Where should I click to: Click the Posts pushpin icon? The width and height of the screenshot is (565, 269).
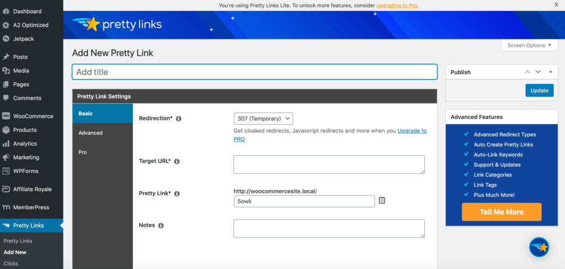(x=6, y=57)
